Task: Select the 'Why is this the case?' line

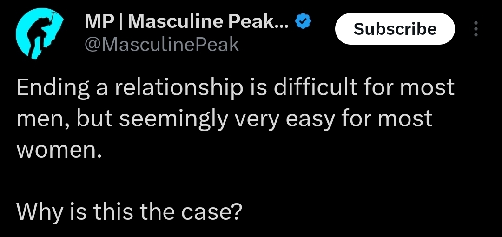Action: pyautogui.click(x=129, y=213)
